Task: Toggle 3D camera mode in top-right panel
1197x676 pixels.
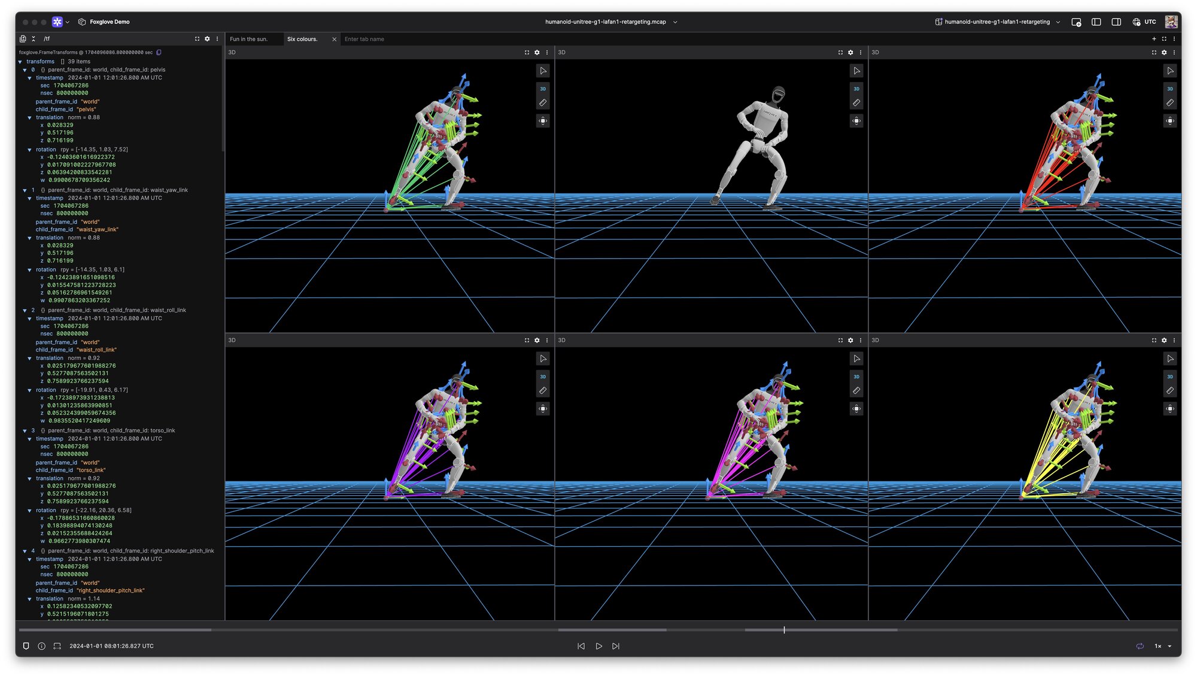Action: pyautogui.click(x=1170, y=89)
